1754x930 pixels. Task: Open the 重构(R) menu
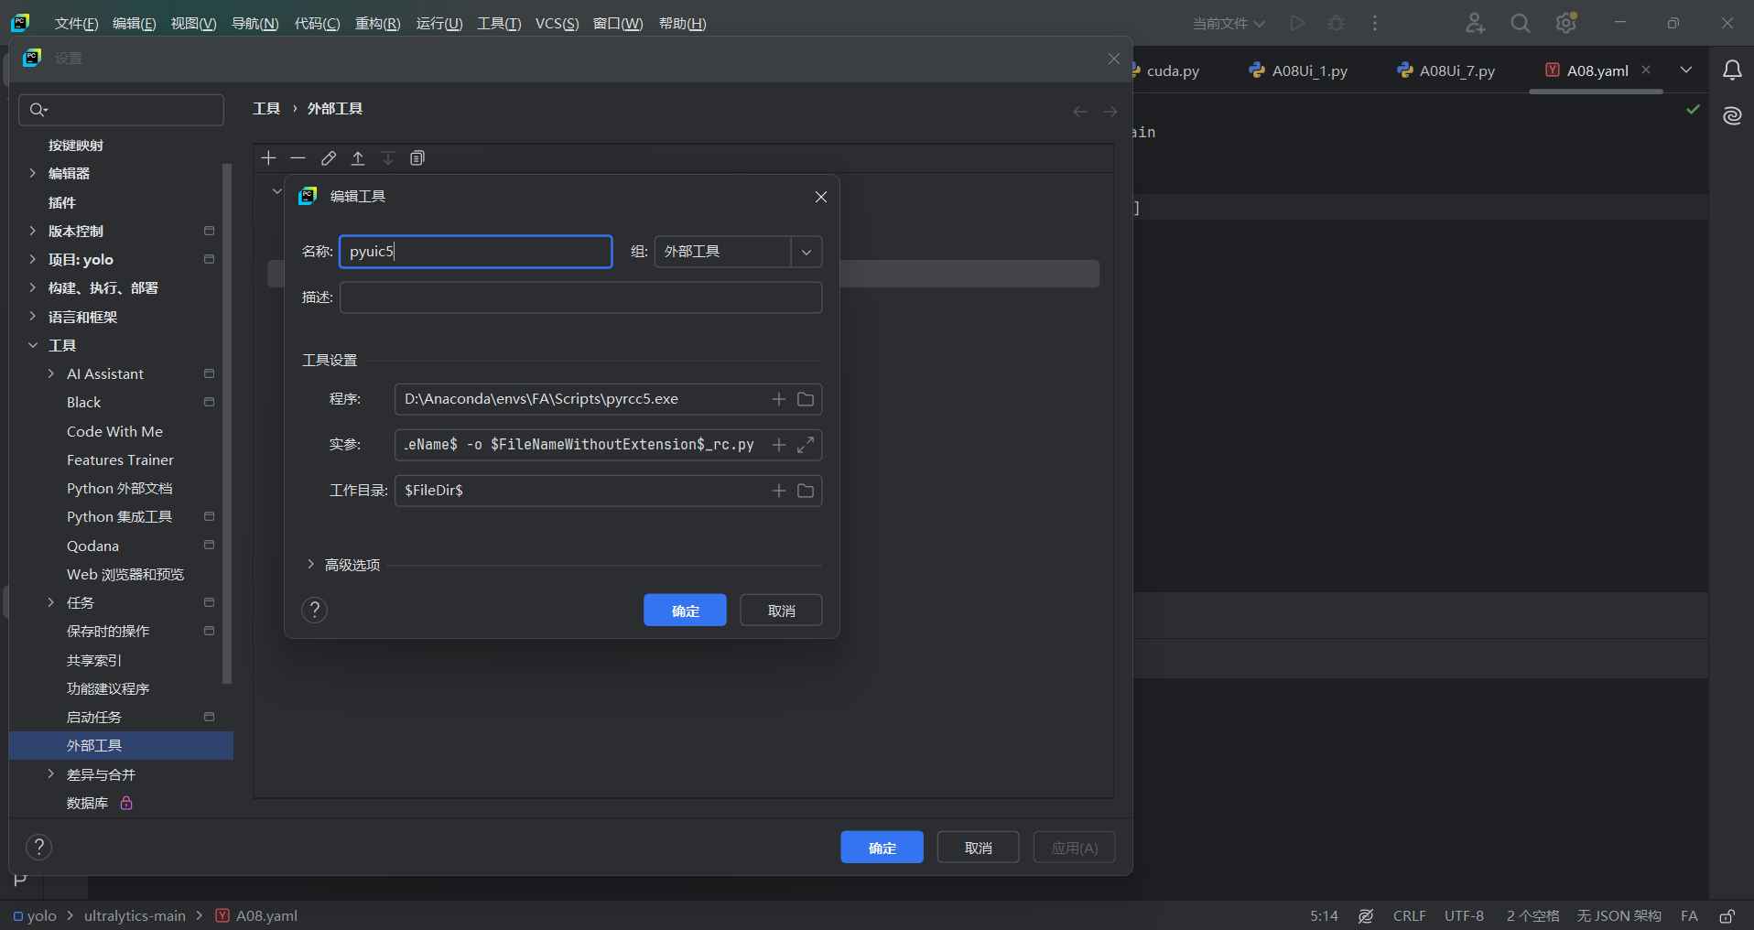point(378,24)
